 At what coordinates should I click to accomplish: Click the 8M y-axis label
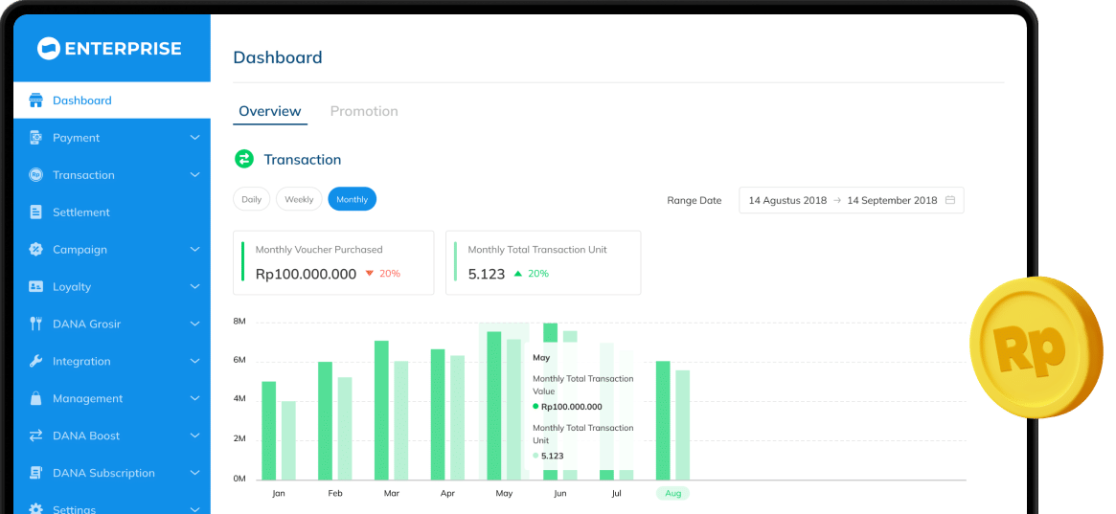tap(239, 322)
